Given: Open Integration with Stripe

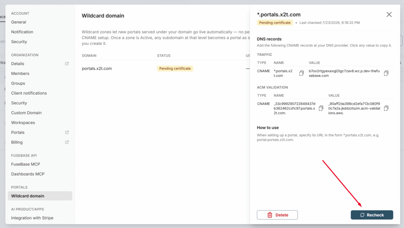Looking at the screenshot, I should tap(32, 218).
